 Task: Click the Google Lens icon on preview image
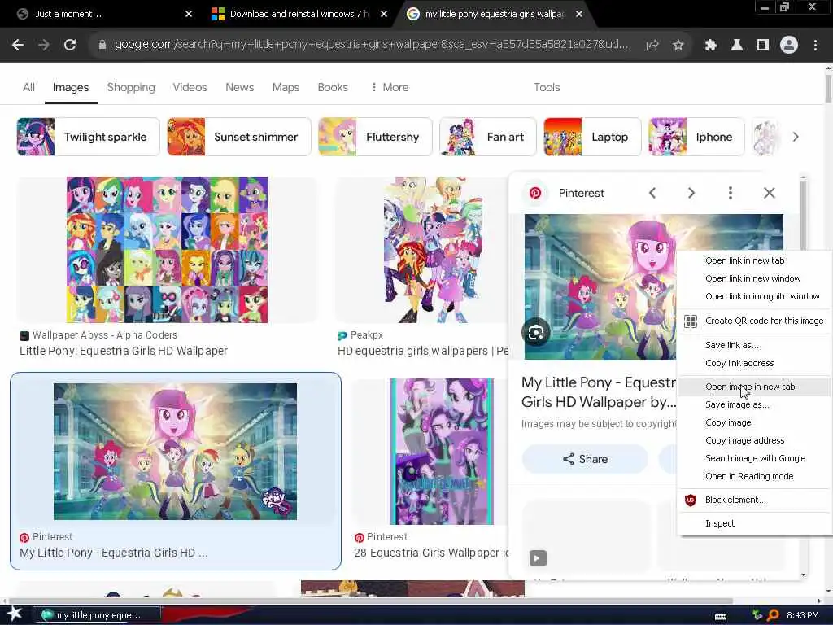click(x=536, y=333)
